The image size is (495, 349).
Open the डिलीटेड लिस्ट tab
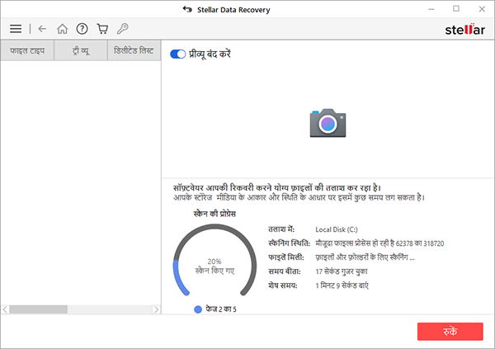pos(134,51)
